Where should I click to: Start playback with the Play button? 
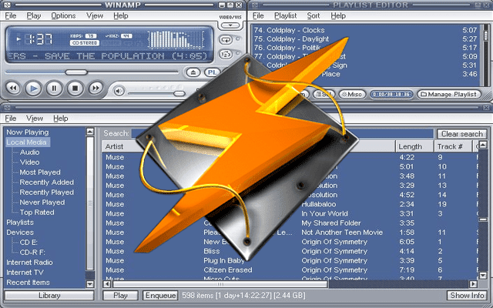click(x=34, y=89)
